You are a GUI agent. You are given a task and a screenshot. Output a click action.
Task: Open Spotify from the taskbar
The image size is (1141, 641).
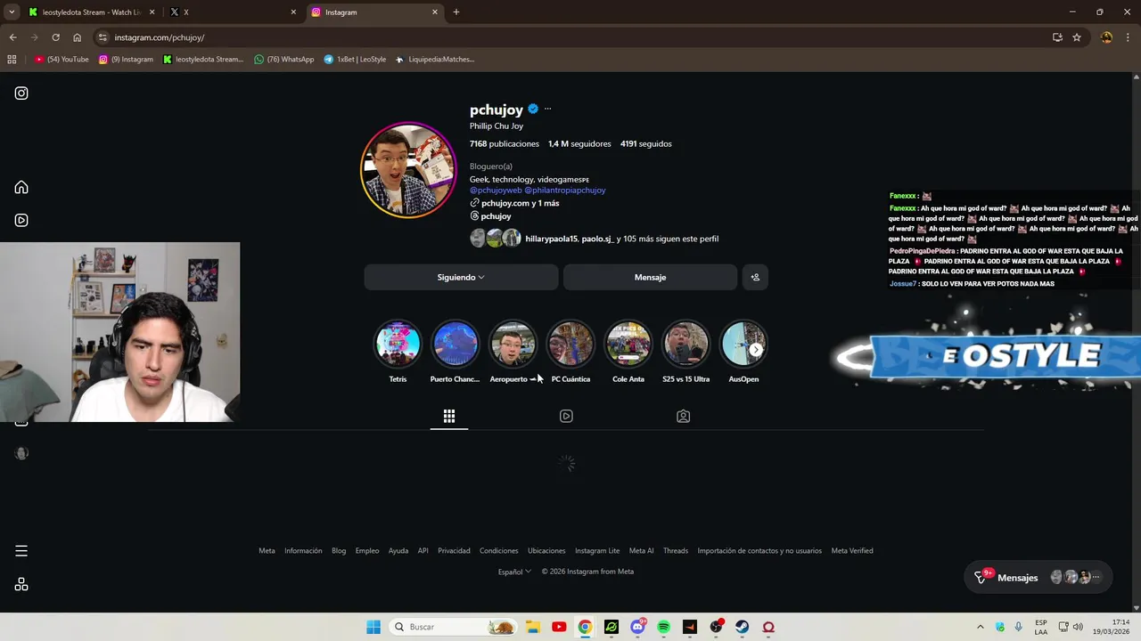pos(663,627)
